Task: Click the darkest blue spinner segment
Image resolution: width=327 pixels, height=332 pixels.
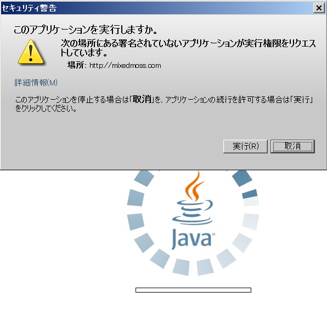Action: click(x=242, y=178)
